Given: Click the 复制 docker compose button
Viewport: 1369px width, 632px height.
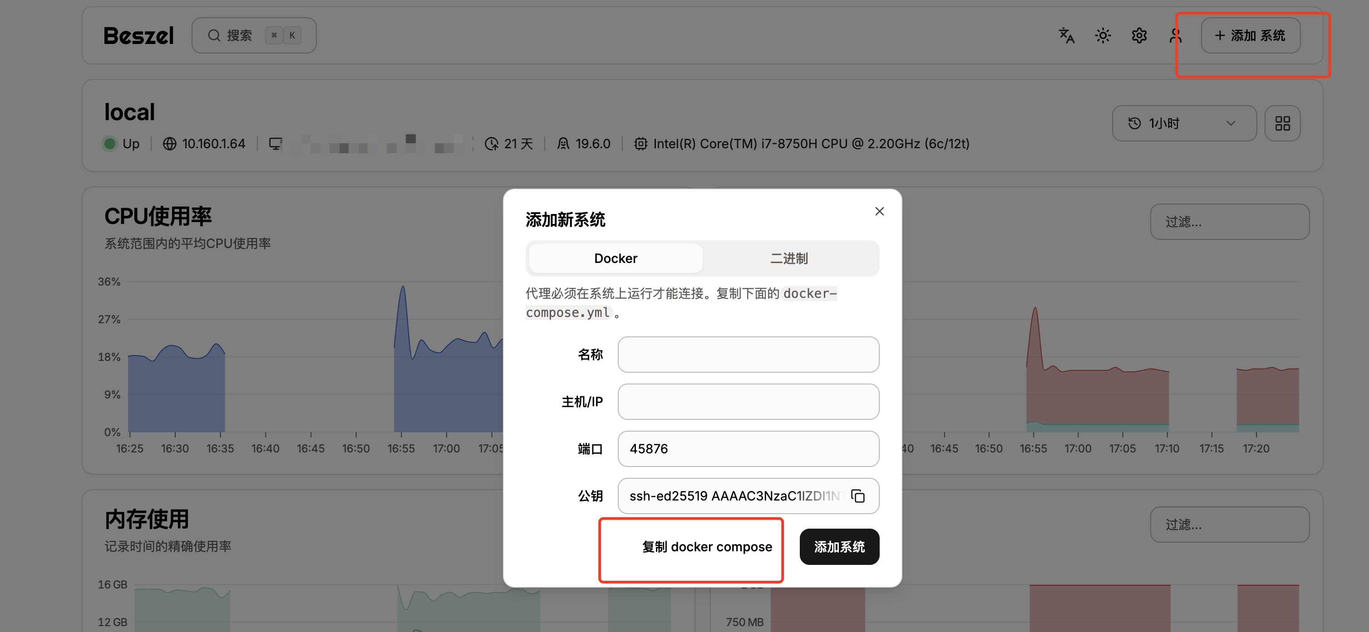Looking at the screenshot, I should [707, 547].
